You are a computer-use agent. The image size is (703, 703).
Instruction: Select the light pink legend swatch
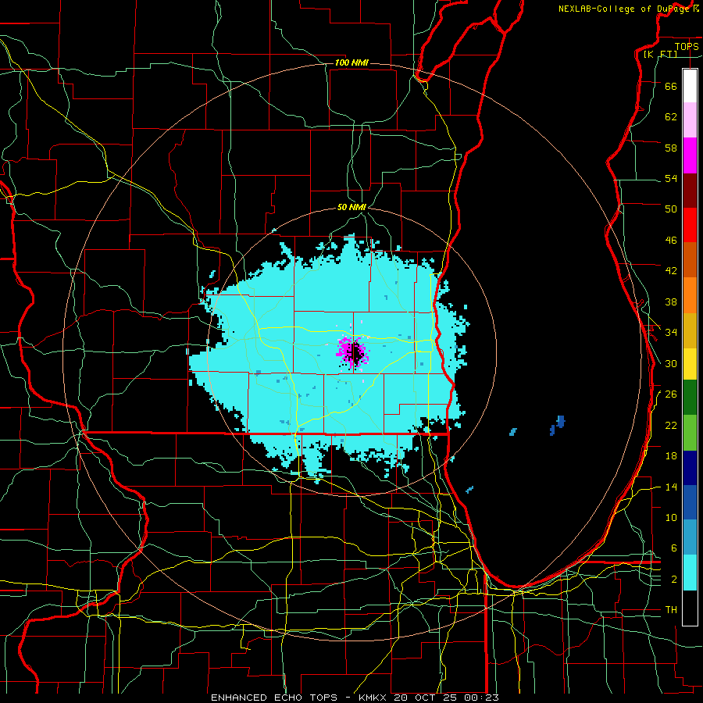click(690, 120)
